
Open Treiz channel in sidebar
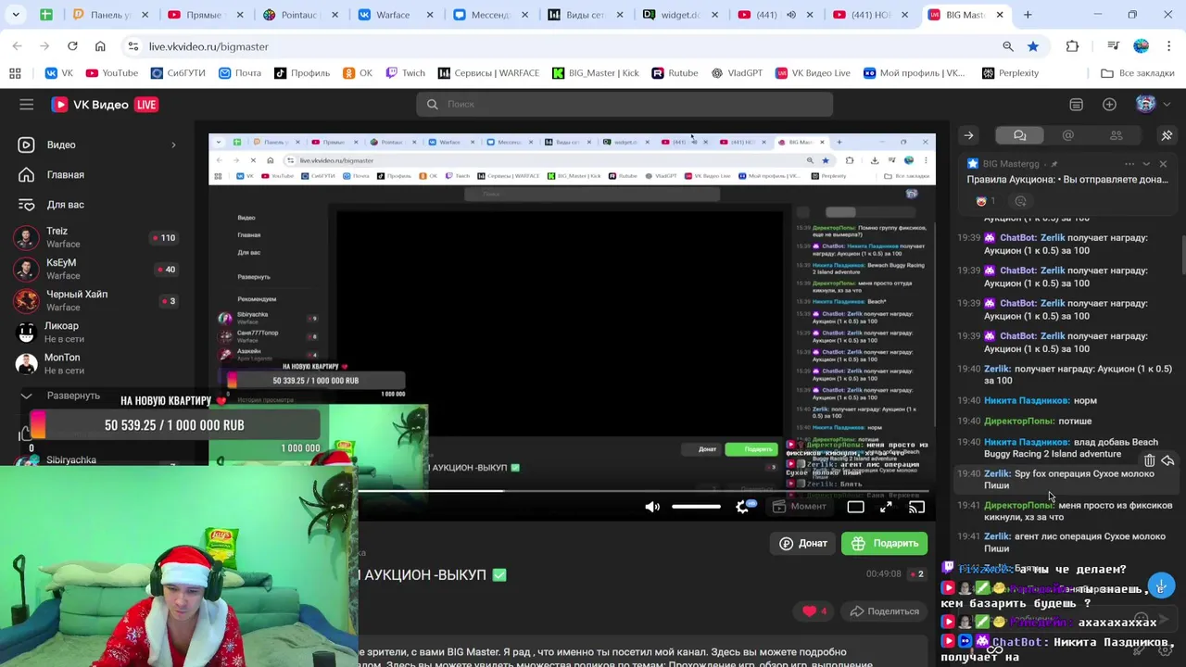coord(96,238)
